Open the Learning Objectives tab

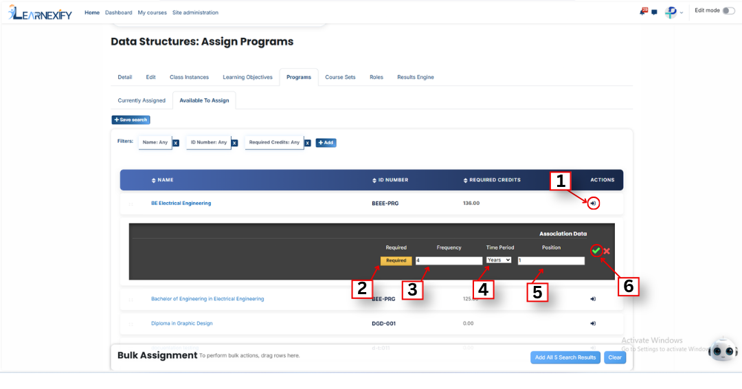click(x=247, y=77)
